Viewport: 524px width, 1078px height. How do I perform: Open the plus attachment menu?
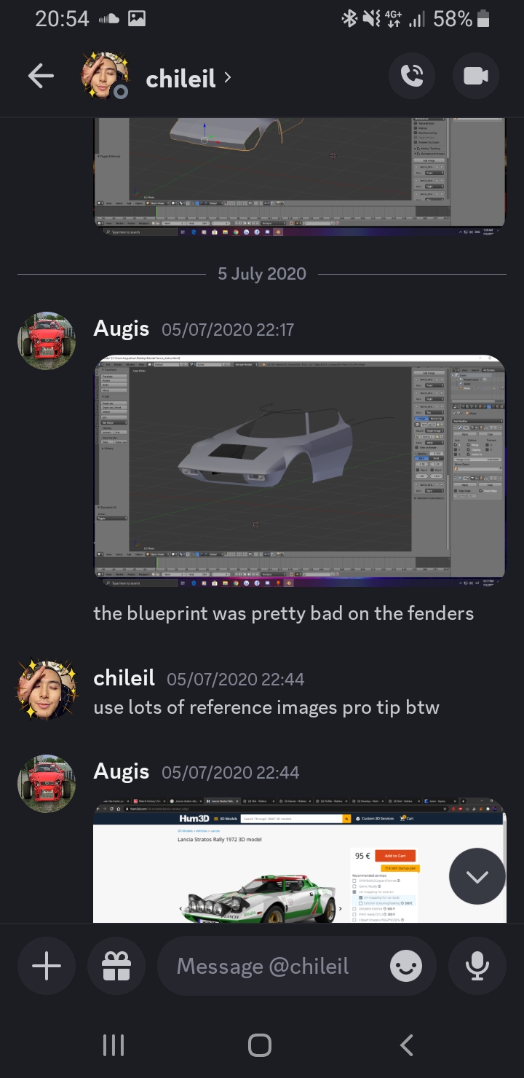[47, 967]
